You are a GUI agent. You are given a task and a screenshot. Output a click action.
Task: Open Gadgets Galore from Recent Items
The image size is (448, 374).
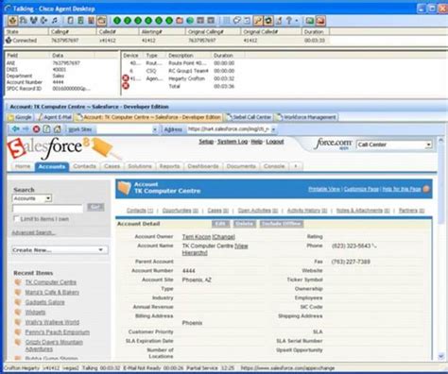pyautogui.click(x=44, y=302)
